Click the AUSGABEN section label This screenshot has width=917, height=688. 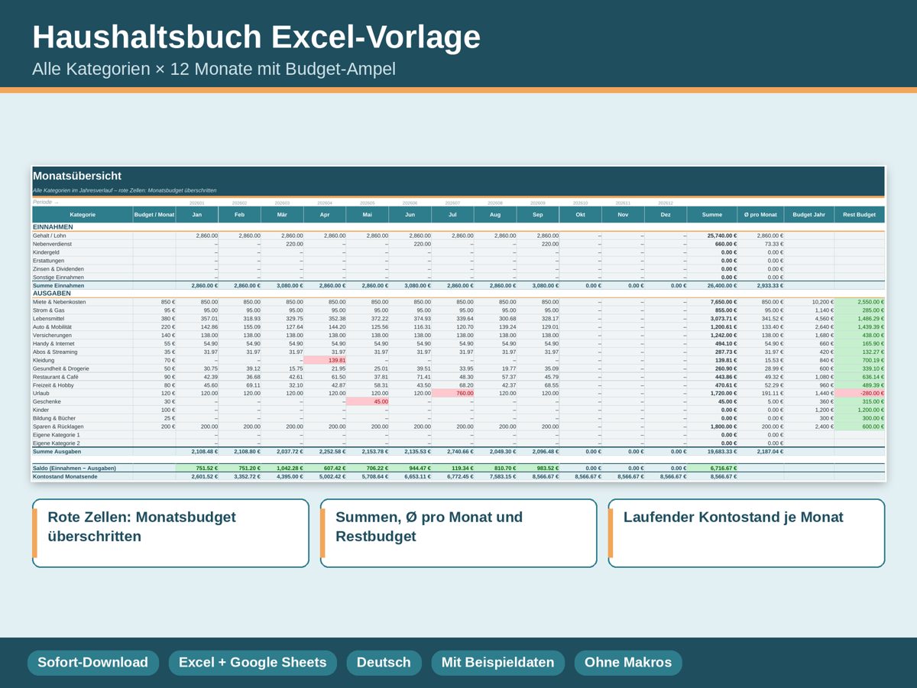pos(52,293)
